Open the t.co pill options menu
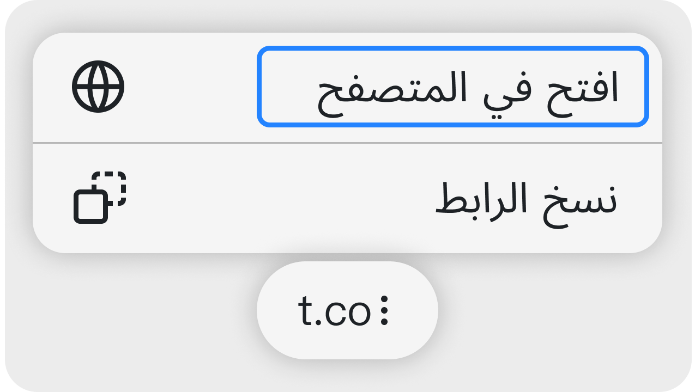Viewport: 695px width, 392px height. point(384,311)
